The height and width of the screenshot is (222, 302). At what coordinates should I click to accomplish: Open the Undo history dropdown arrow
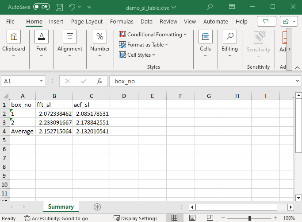point(79,7)
